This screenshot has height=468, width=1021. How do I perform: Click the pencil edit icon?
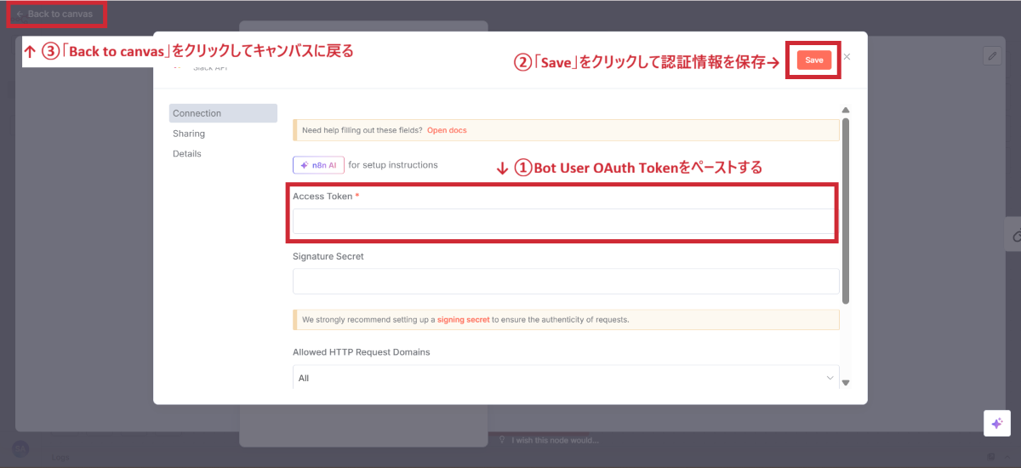click(x=991, y=56)
